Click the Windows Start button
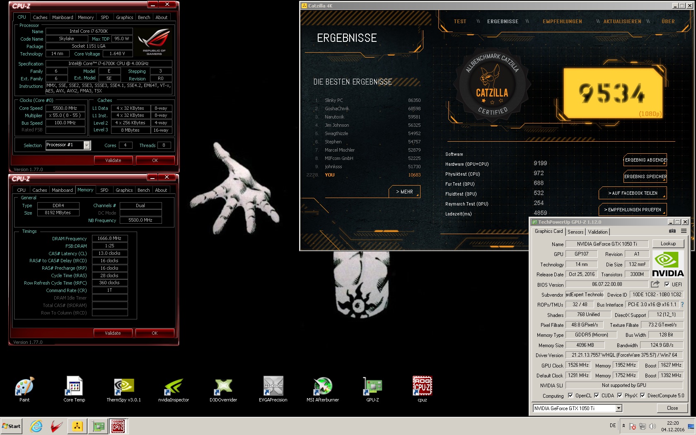Image resolution: width=696 pixels, height=435 pixels. 12,426
